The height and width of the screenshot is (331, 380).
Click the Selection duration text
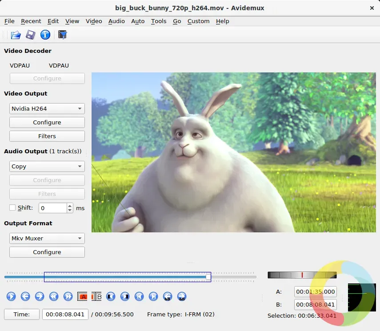pyautogui.click(x=302, y=316)
